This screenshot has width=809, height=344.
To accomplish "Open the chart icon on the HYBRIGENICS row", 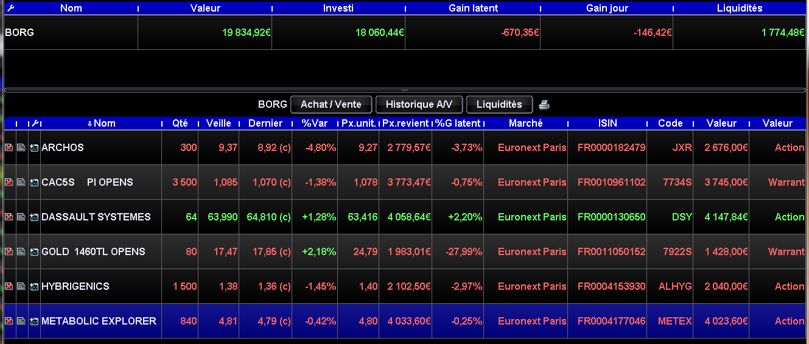I will point(34,286).
